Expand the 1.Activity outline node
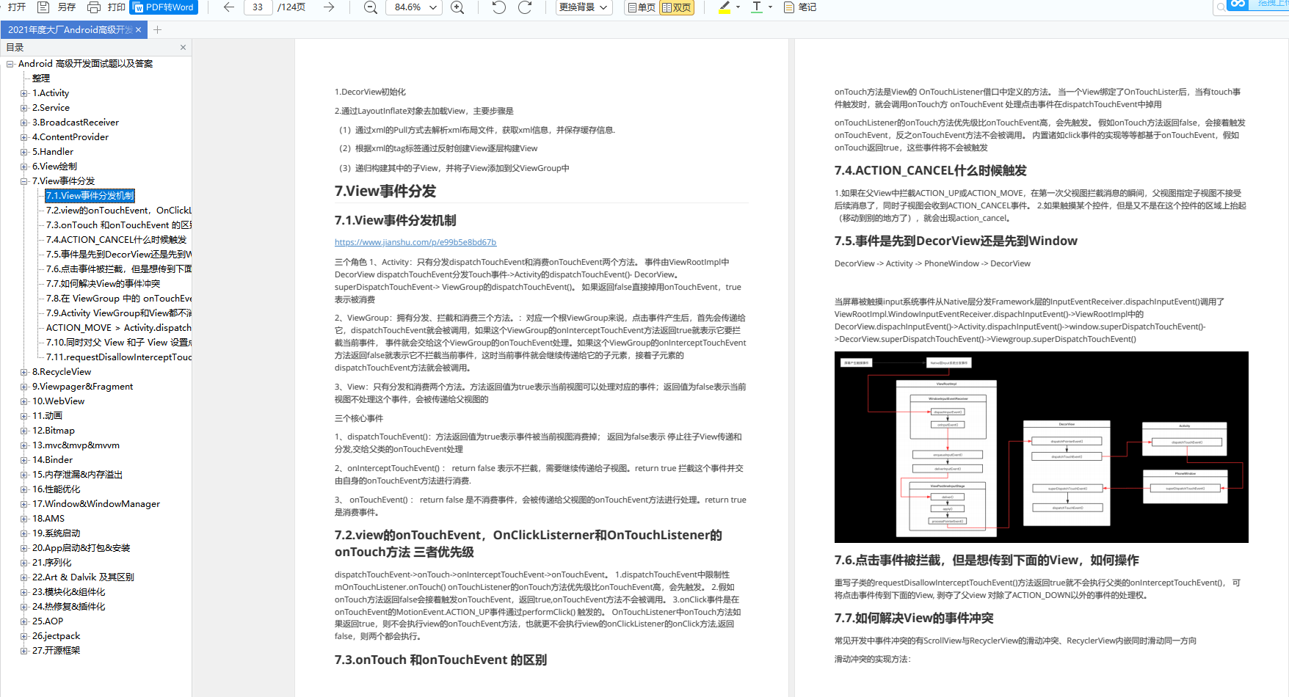Image resolution: width=1289 pixels, height=697 pixels. (x=24, y=93)
